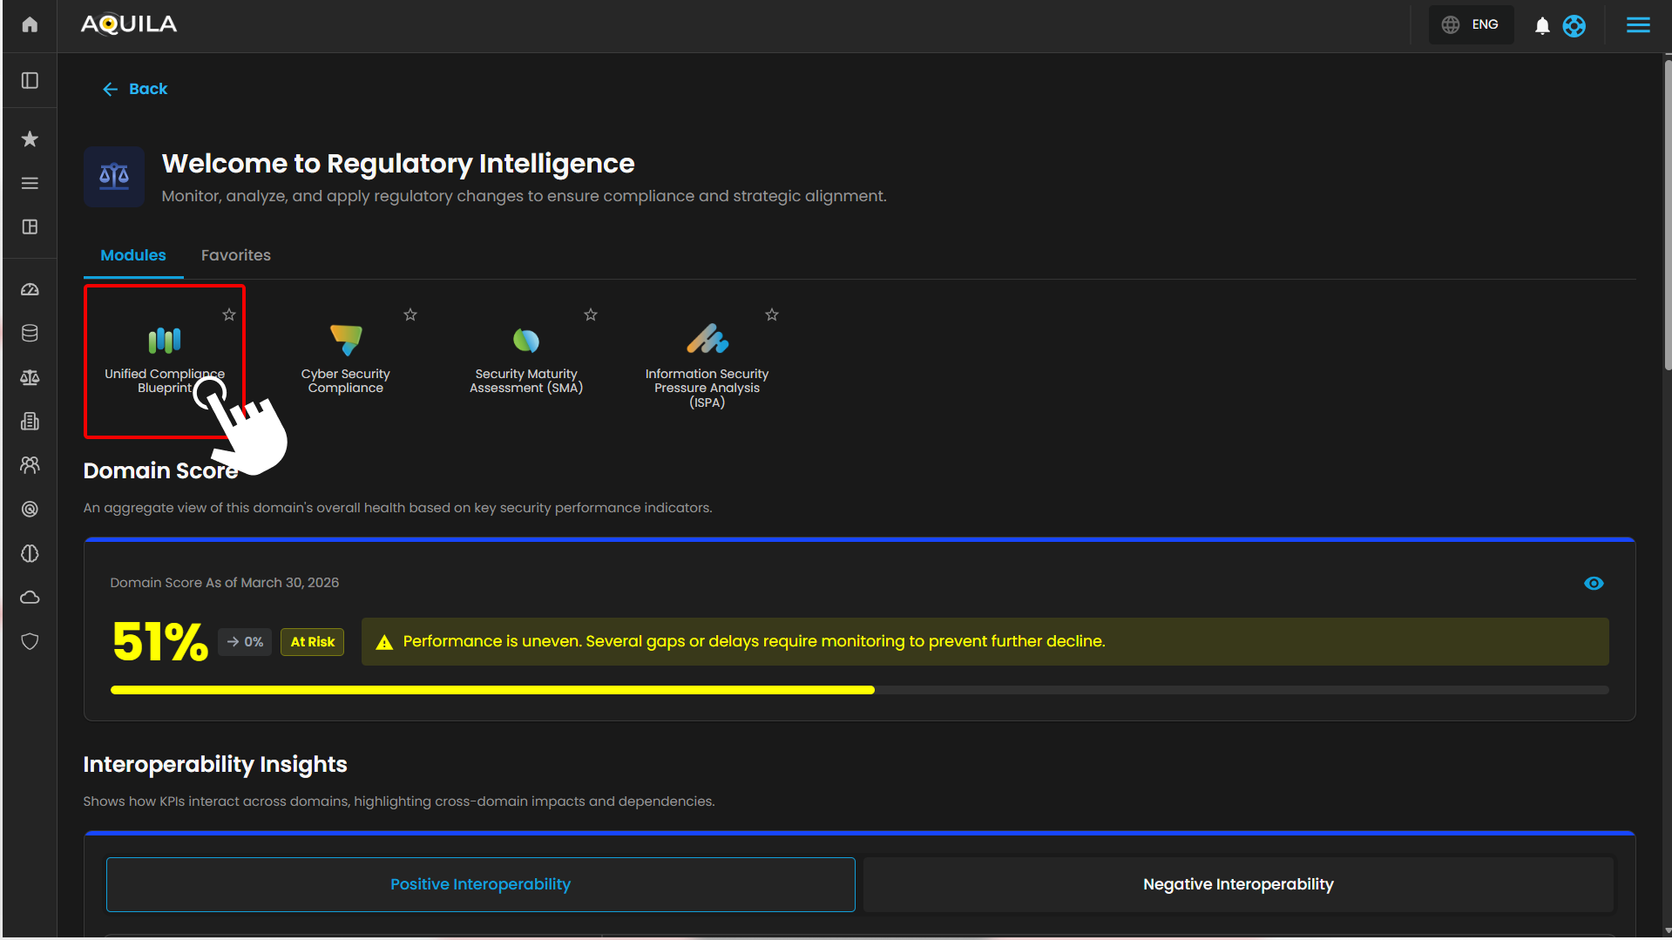Open the database icon in sidebar
Viewport: 1672px width, 940px height.
pos(30,333)
